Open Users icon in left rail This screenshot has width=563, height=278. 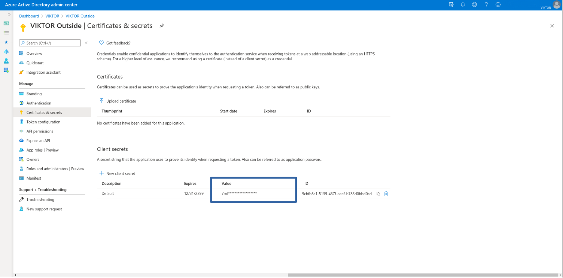[x=6, y=61]
